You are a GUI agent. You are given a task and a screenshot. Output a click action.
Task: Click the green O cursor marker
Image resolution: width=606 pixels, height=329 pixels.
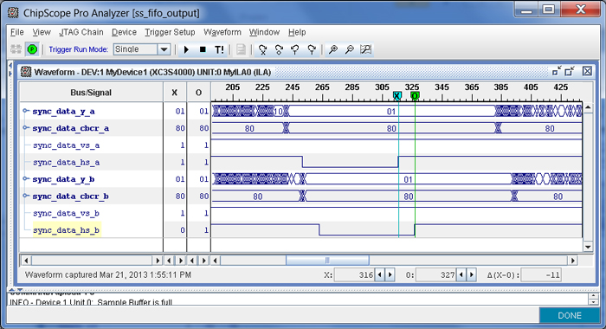415,95
